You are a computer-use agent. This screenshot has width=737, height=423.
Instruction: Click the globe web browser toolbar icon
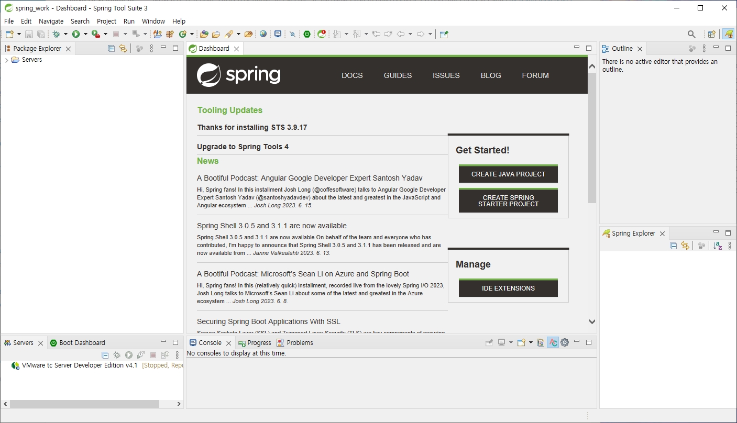[x=263, y=34]
